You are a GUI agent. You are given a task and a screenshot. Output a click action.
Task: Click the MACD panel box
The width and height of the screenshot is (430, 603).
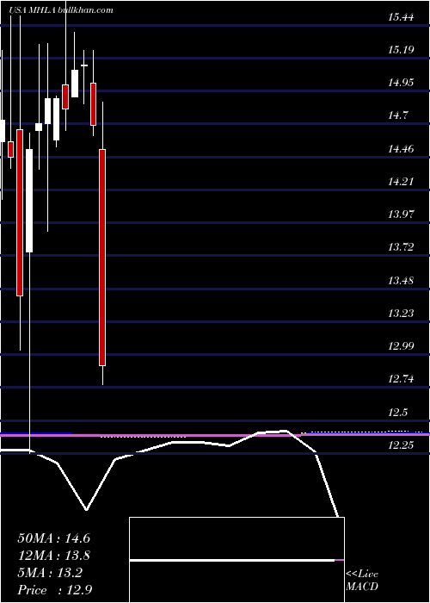click(236, 560)
